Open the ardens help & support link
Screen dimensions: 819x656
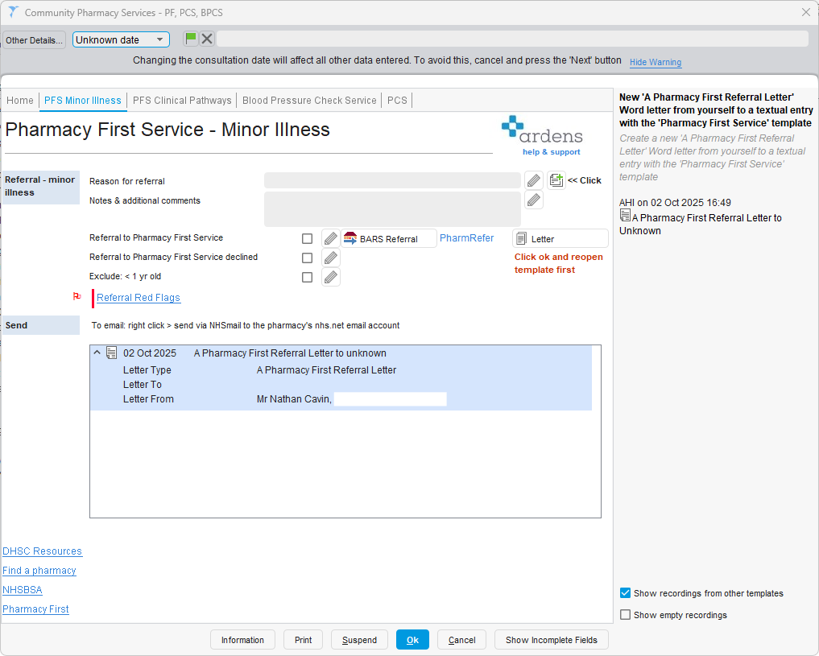point(551,152)
